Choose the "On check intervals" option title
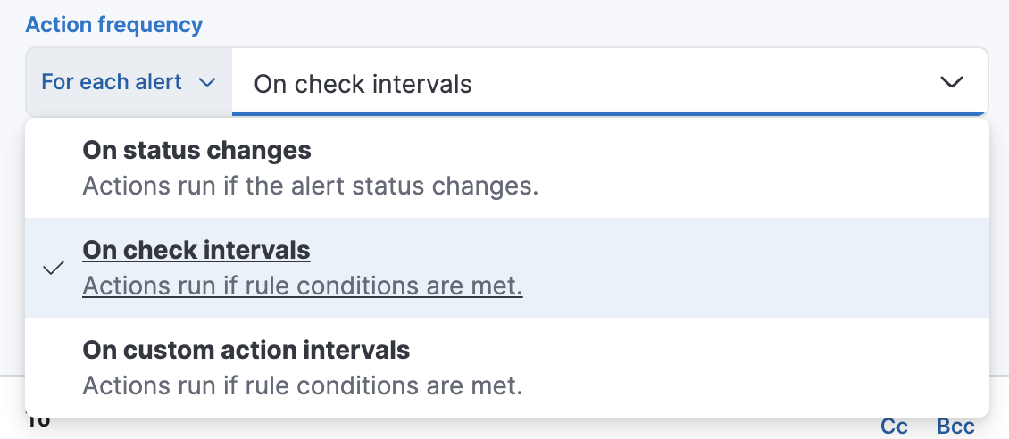 pyautogui.click(x=196, y=250)
